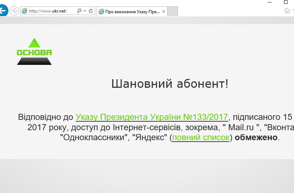This screenshot has height=193, width=294.
Task: Click the text '"Одноклассники", "Яндекс"'
Action: [114, 137]
